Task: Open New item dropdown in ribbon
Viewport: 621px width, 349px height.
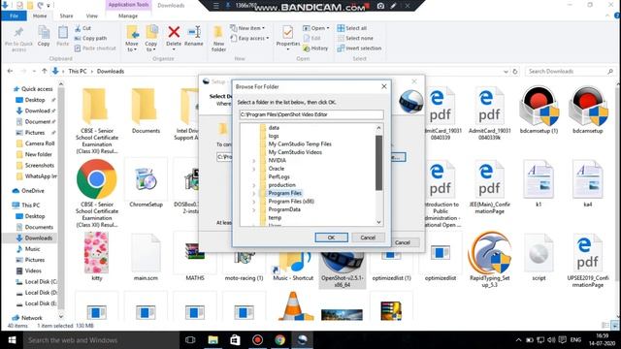Action: click(247, 28)
